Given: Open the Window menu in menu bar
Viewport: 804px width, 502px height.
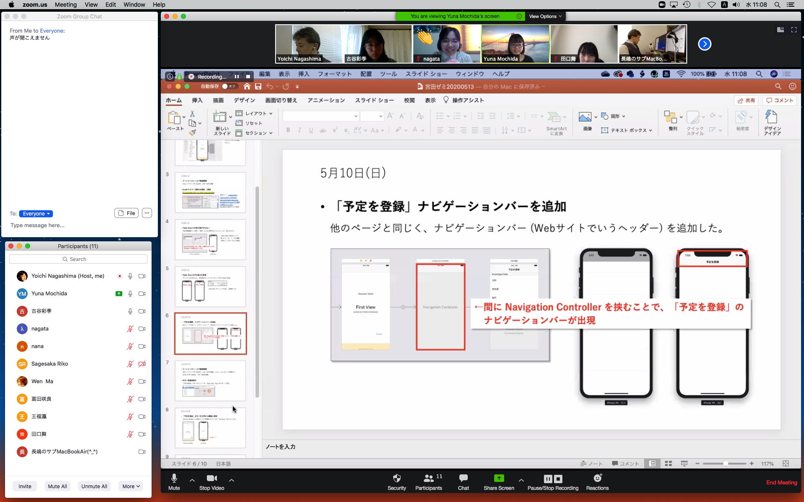Looking at the screenshot, I should tap(134, 5).
